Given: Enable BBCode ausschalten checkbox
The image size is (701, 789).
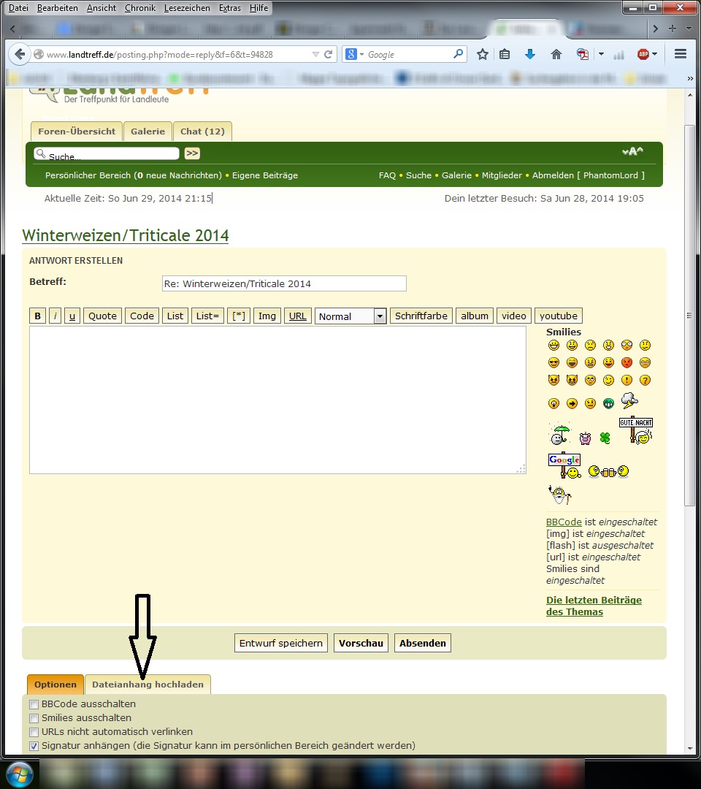Looking at the screenshot, I should [34, 704].
